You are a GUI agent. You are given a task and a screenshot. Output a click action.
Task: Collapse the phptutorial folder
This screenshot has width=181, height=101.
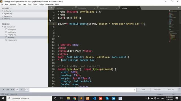pos(3,27)
